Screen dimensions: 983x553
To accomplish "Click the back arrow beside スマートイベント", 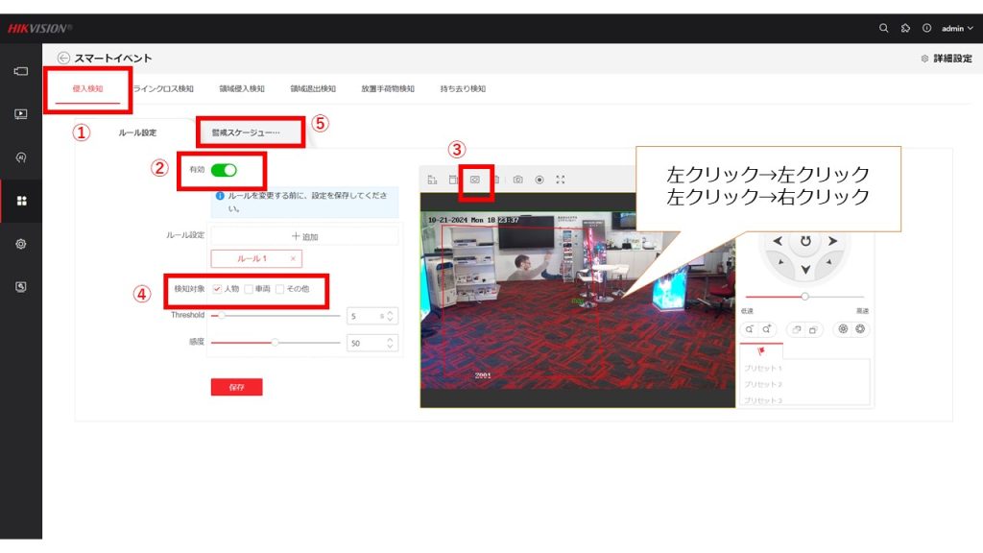I will click(63, 59).
